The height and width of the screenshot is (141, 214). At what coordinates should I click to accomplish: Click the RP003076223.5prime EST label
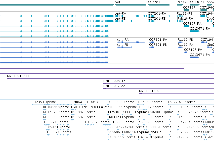tap(185, 132)
